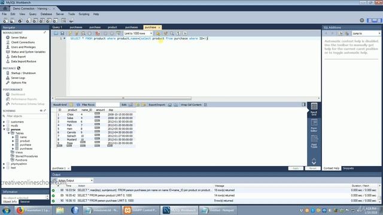Image resolution: width=383 pixels, height=215 pixels.
Task: Stop query execution icon
Action: tap(90, 33)
